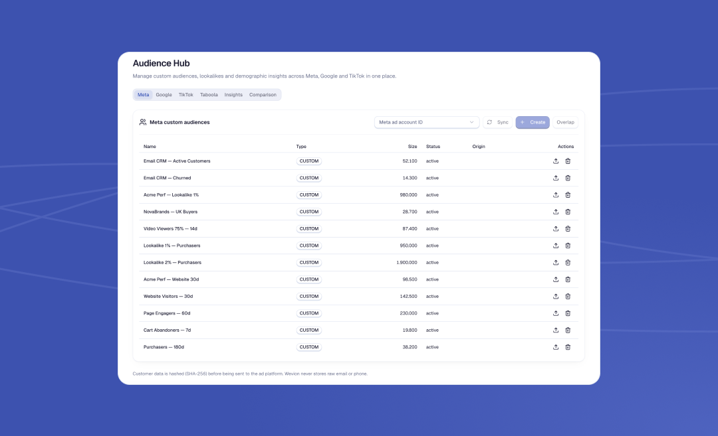Export the Video Viewers 75% — 14d audience
The height and width of the screenshot is (436, 718).
coord(555,228)
